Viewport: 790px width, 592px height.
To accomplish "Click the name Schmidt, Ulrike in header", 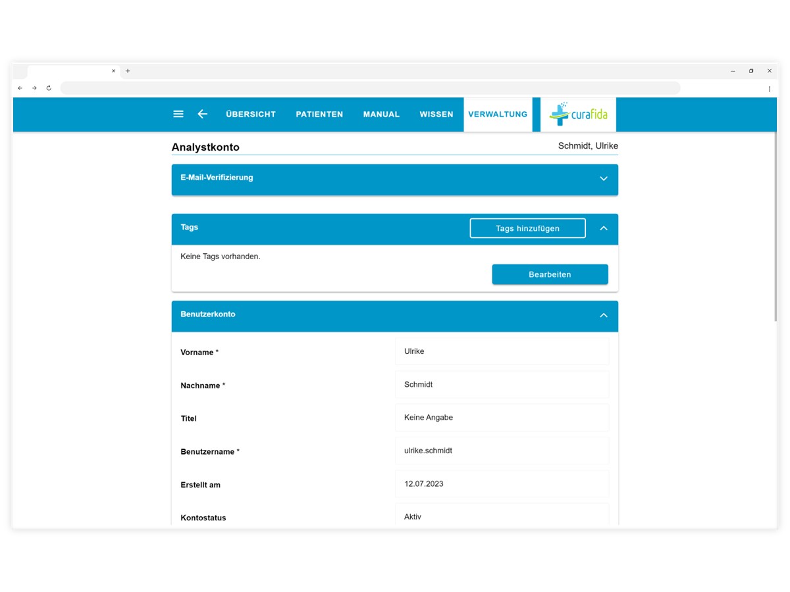I will pos(588,146).
